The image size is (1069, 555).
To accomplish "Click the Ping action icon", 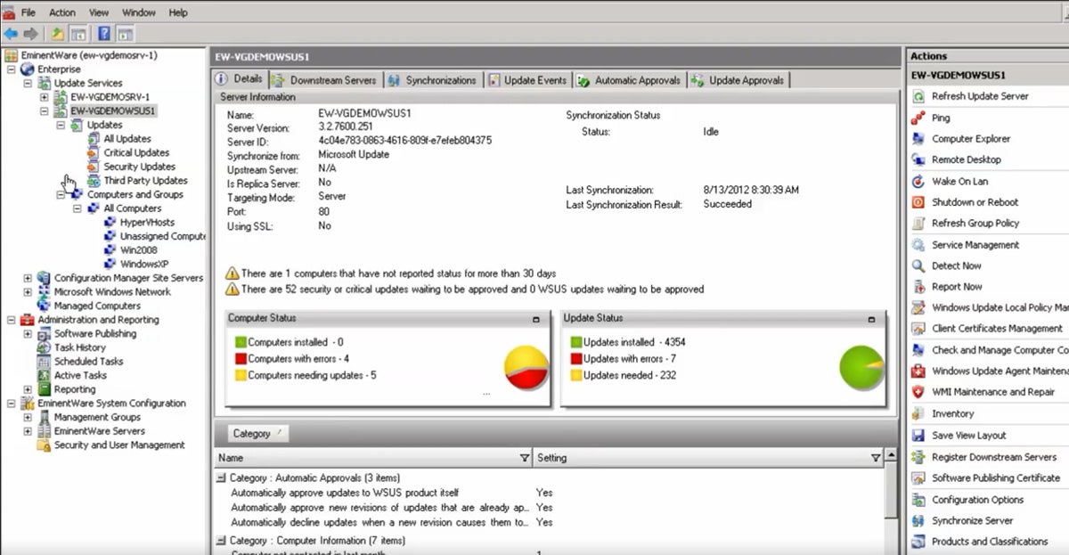I will [x=918, y=118].
